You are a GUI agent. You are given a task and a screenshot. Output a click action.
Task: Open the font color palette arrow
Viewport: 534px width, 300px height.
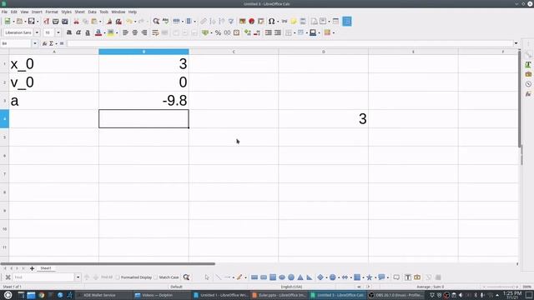coord(104,32)
